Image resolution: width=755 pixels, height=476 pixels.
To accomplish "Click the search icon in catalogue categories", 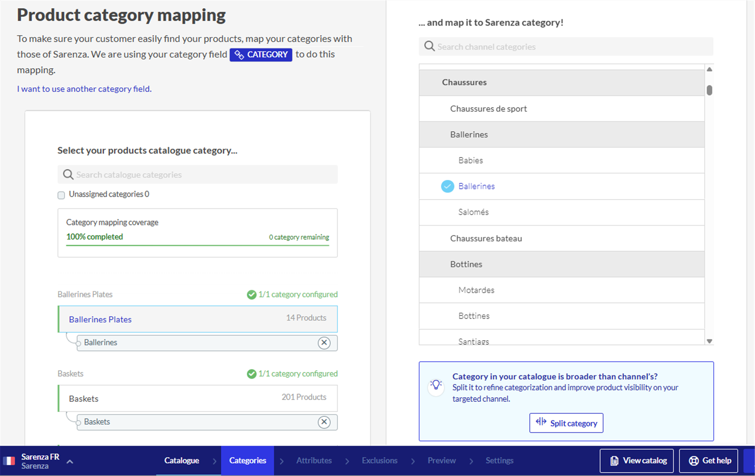I will [x=68, y=175].
